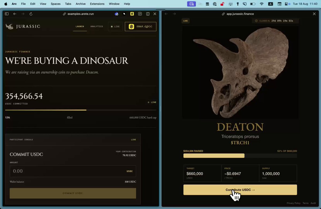This screenshot has width=321, height=209.
Task: Open the Wi-Fi status icon
Action: coord(262,4)
